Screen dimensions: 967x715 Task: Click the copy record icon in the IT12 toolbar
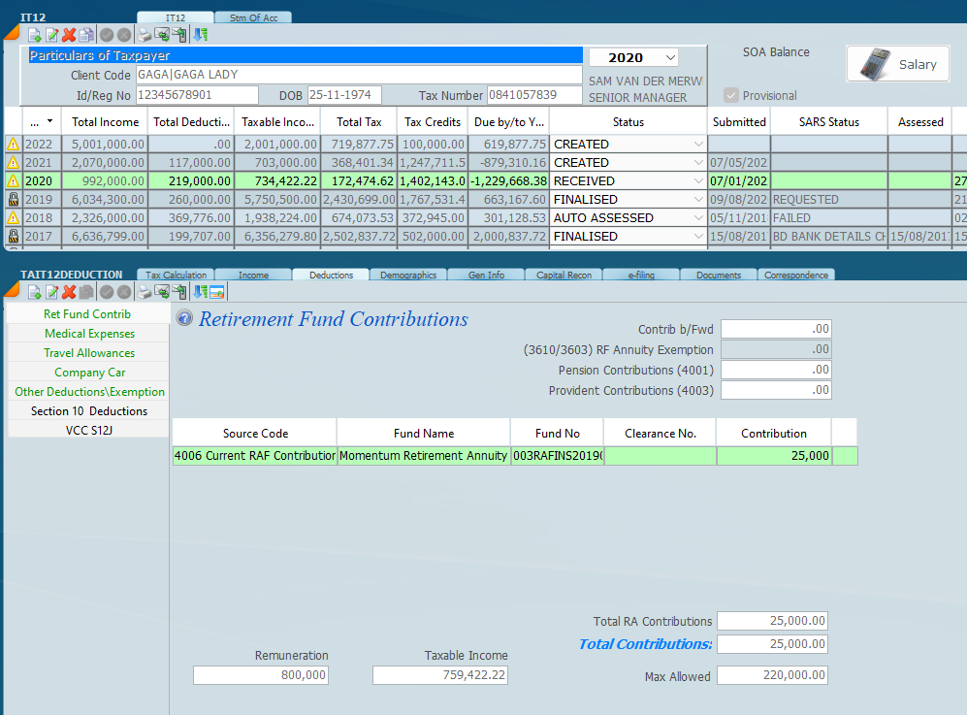point(87,35)
